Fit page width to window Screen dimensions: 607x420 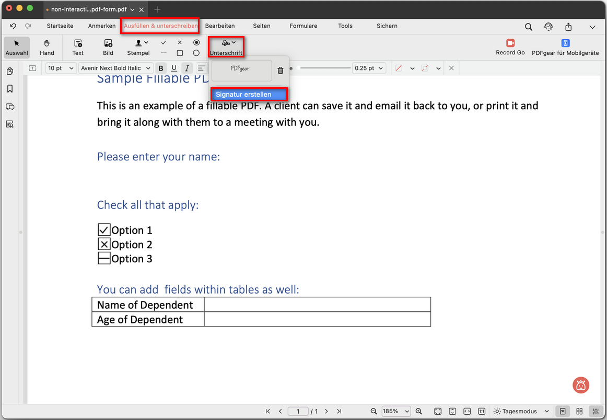point(467,411)
